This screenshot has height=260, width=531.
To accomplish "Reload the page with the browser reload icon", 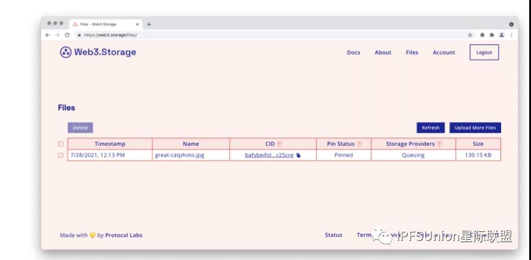I will click(x=67, y=35).
